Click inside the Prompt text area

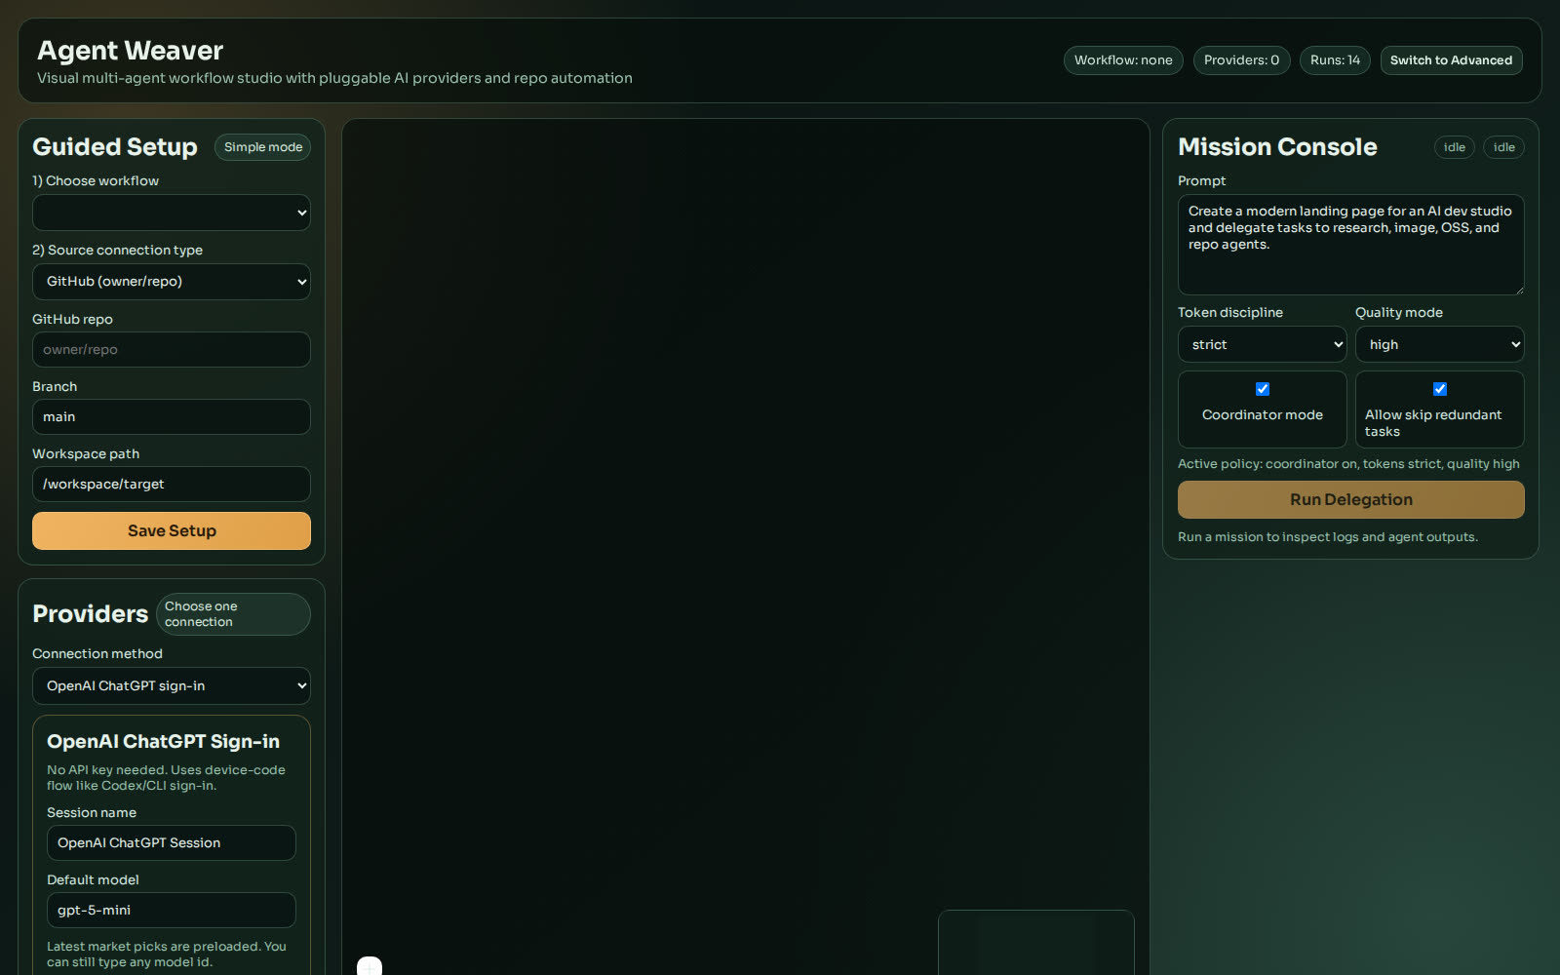pyautogui.click(x=1351, y=245)
